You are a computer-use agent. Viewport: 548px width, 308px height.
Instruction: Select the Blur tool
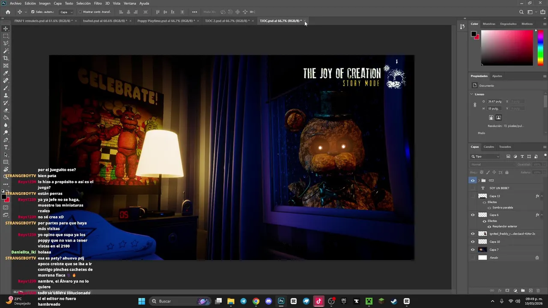point(6,125)
